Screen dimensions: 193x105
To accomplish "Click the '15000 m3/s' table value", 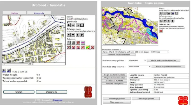I will pyautogui.click(x=159, y=82).
